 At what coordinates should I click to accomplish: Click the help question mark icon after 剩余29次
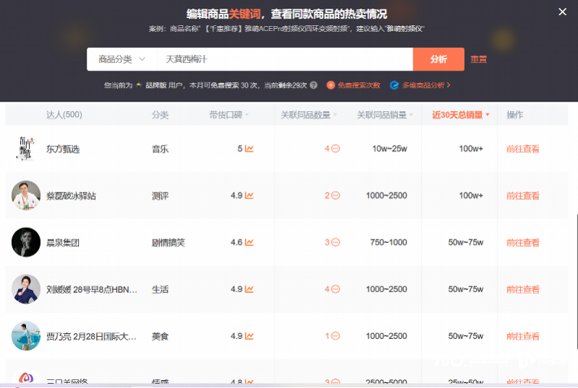[314, 85]
